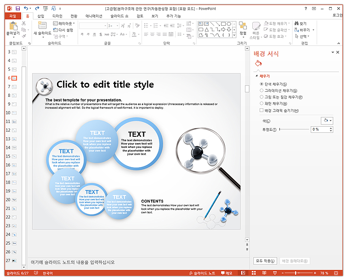This screenshot has height=280, width=347.
Task: Open the 선택 select dropdown
Action: 302,36
